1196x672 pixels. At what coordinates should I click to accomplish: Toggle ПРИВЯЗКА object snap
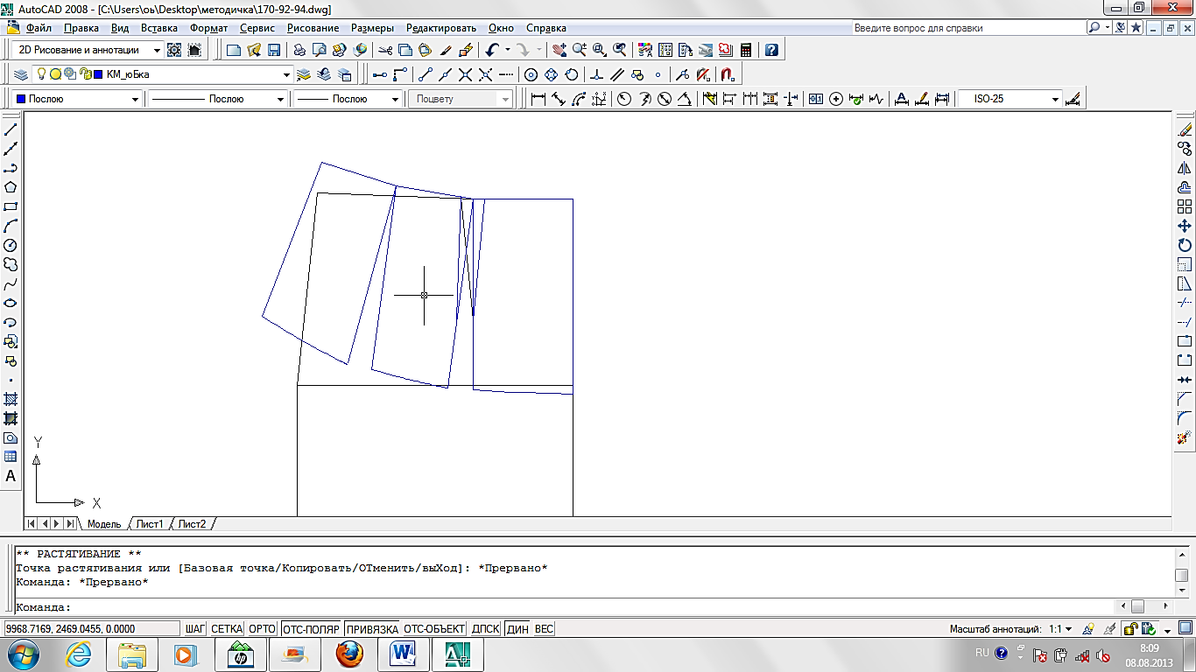(x=372, y=629)
